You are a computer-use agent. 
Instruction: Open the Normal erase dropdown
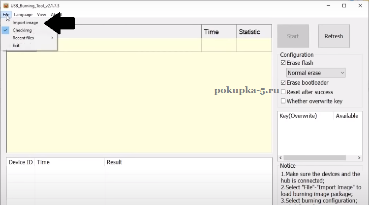click(x=316, y=73)
